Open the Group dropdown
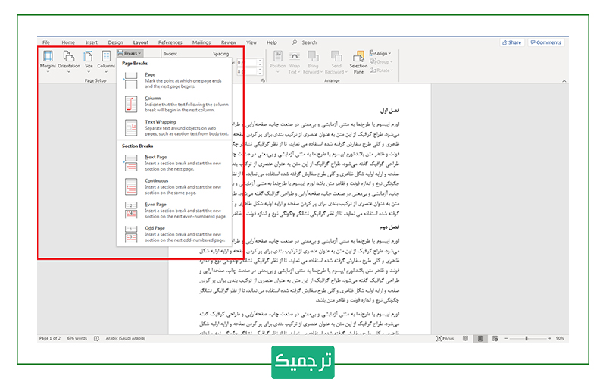The image size is (606, 379). [x=381, y=61]
